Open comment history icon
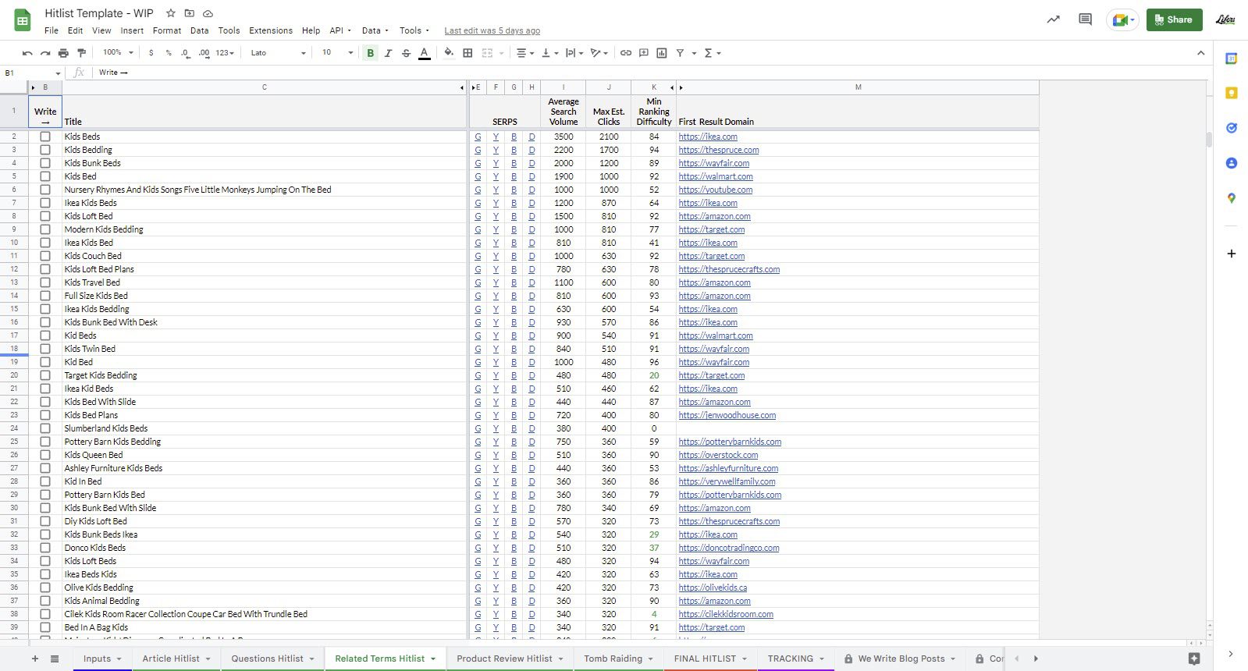This screenshot has width=1248, height=671. 1085,20
